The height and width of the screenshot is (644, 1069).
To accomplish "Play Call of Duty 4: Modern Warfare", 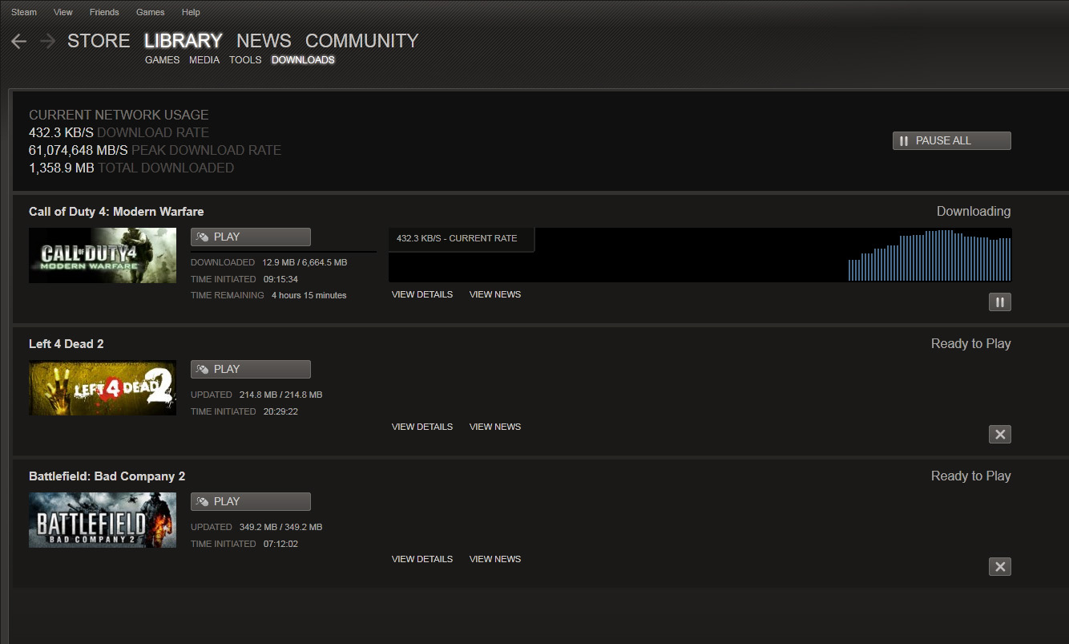I will [x=250, y=237].
